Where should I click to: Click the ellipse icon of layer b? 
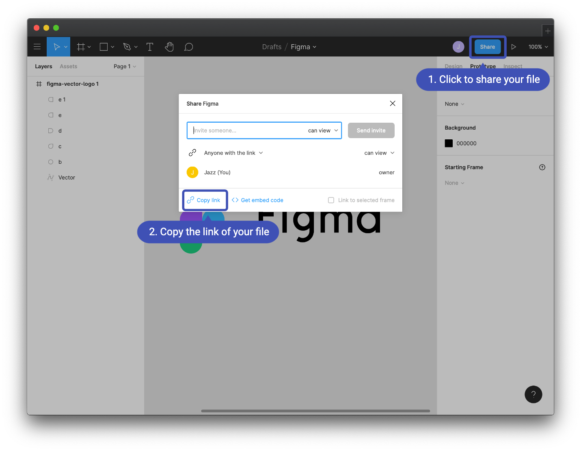tap(51, 162)
